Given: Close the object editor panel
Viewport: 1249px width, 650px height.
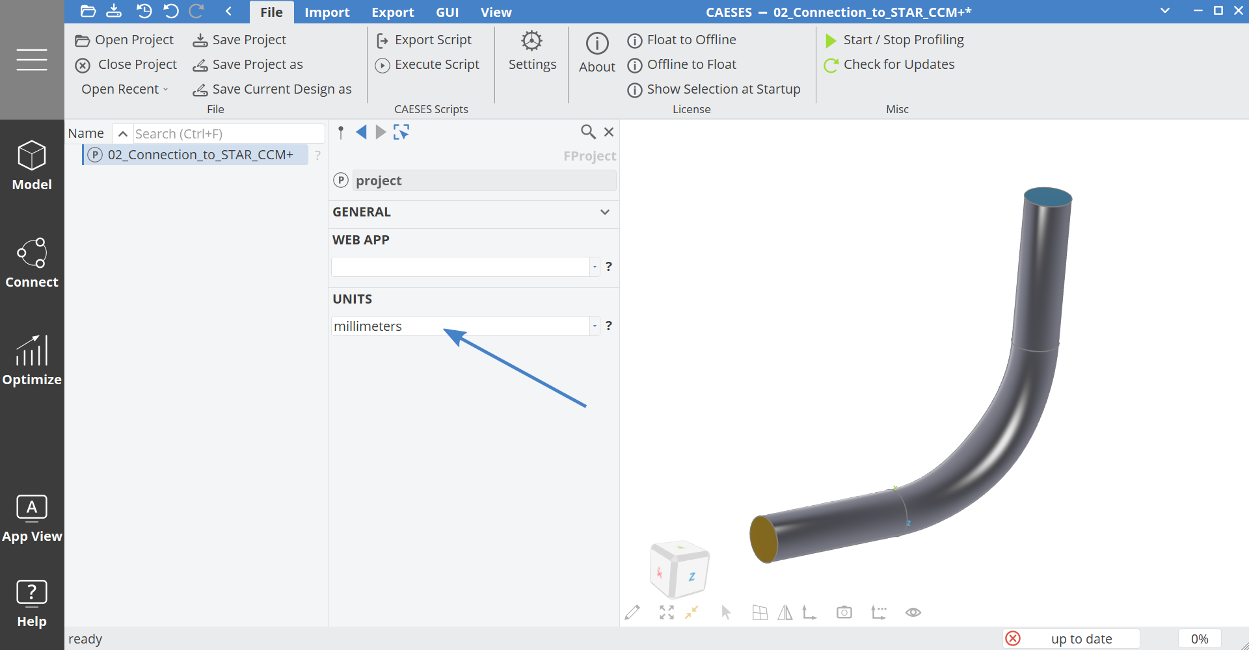Looking at the screenshot, I should click(609, 132).
